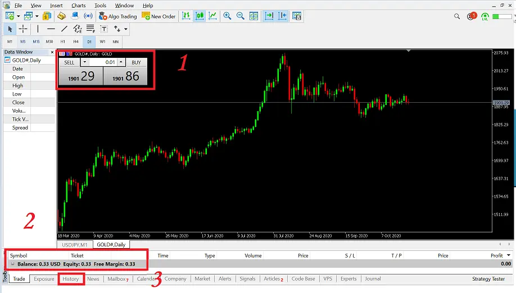Screen dimensions: 516x293
Task: Open the Journal tab
Action: (x=373, y=278)
